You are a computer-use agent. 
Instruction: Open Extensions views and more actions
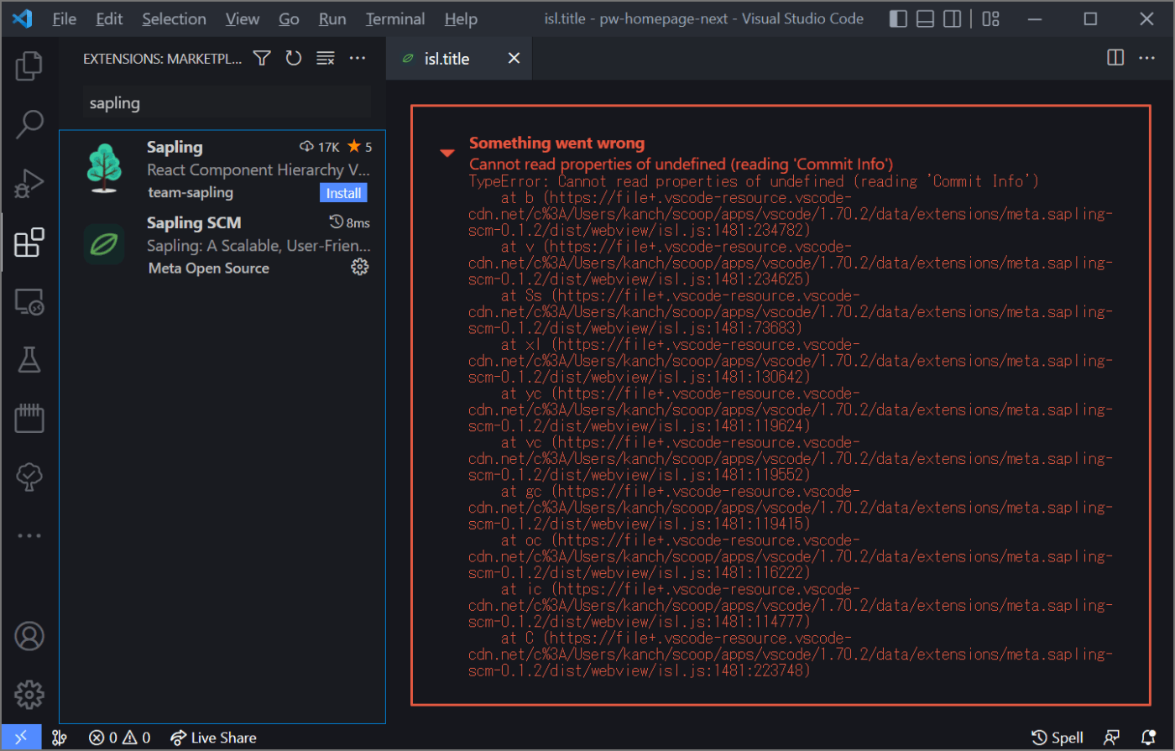click(358, 58)
